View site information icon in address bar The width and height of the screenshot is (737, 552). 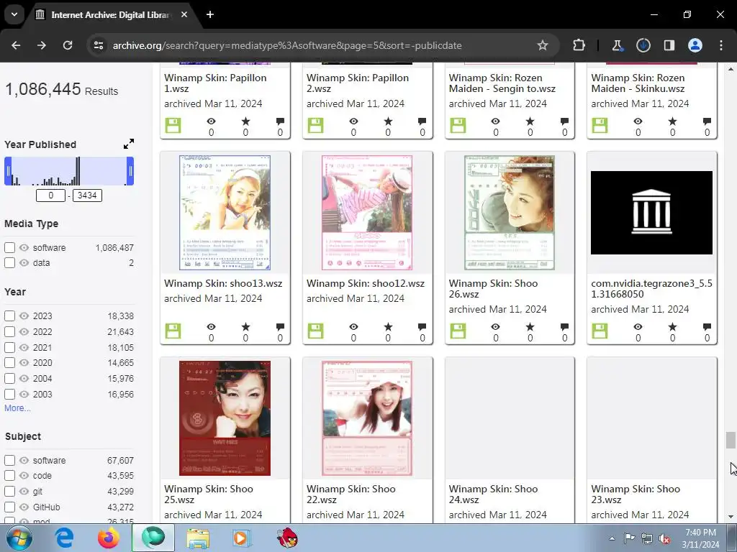[99, 45]
